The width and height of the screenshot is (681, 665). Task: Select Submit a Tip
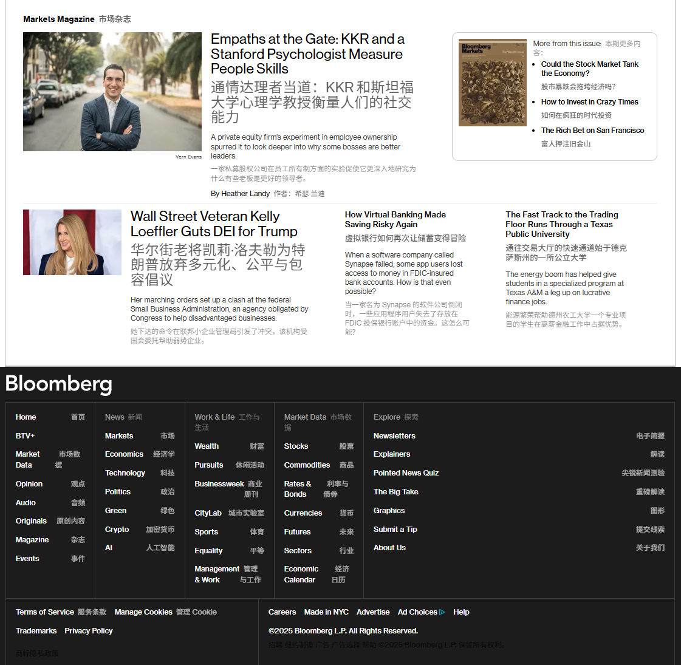tap(395, 530)
